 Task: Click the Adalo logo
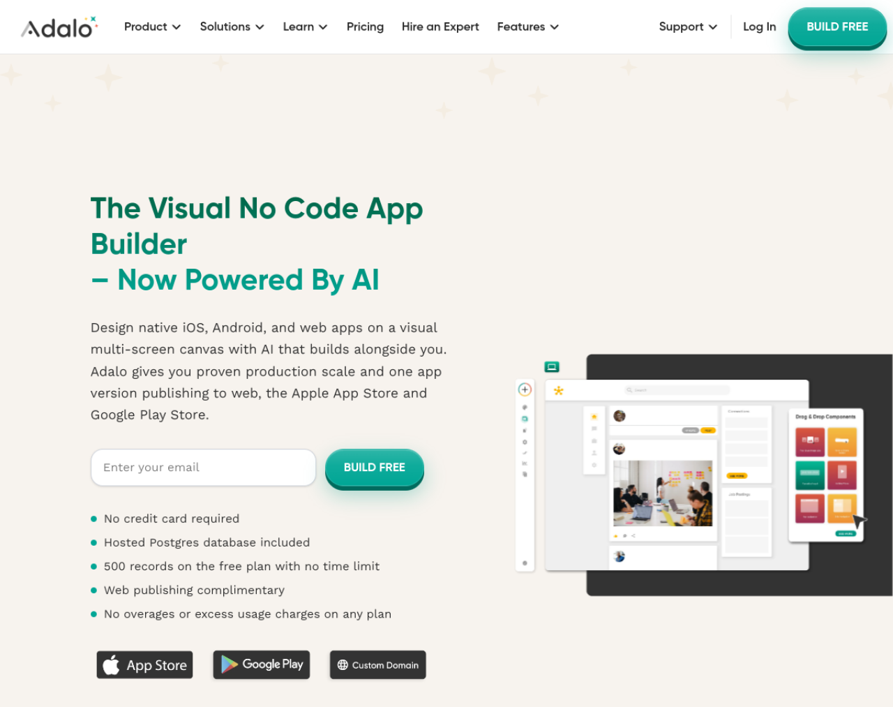click(x=59, y=27)
